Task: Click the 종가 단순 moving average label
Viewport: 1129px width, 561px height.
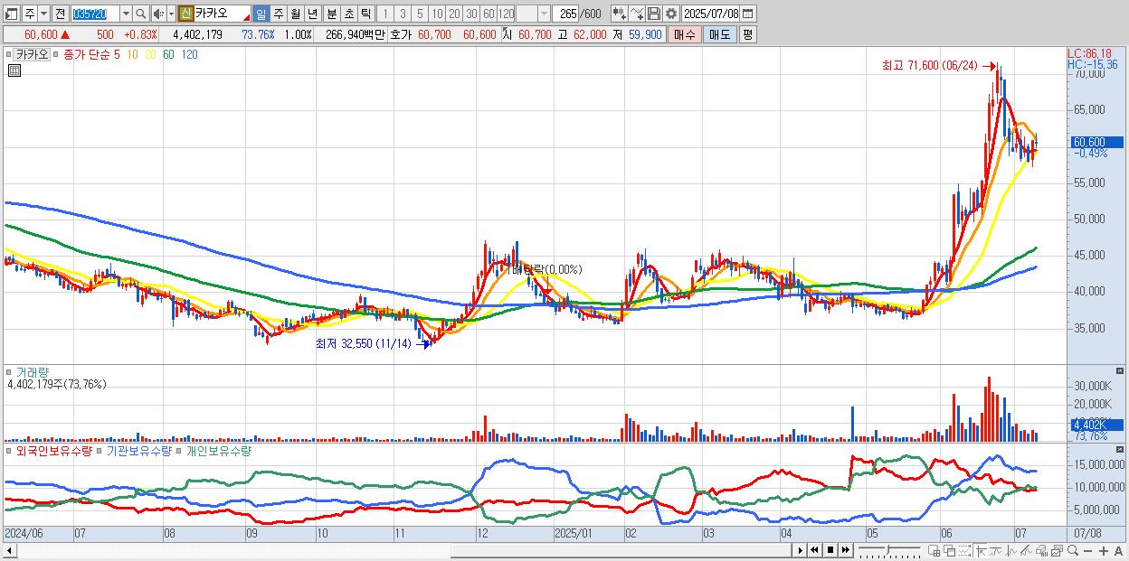Action: [86, 54]
